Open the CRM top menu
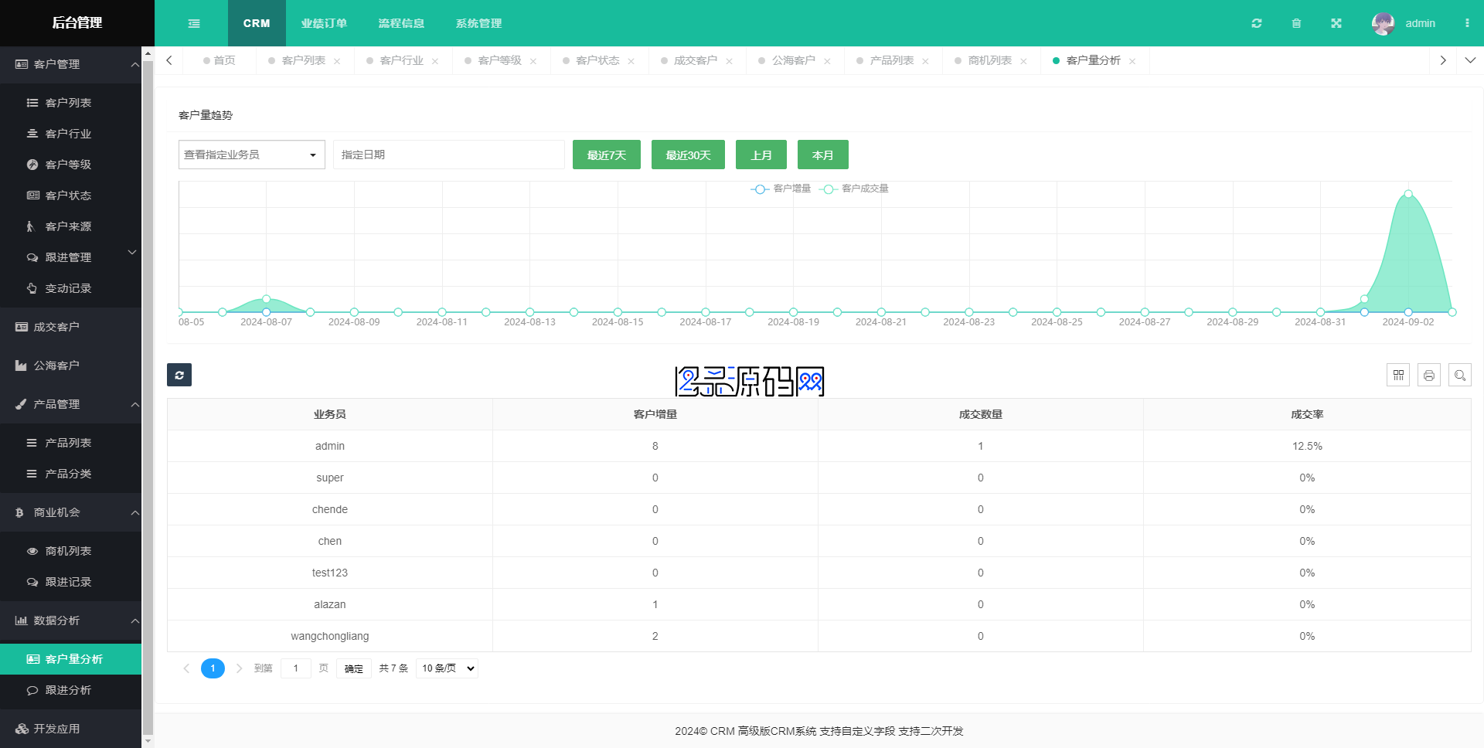 (x=257, y=23)
